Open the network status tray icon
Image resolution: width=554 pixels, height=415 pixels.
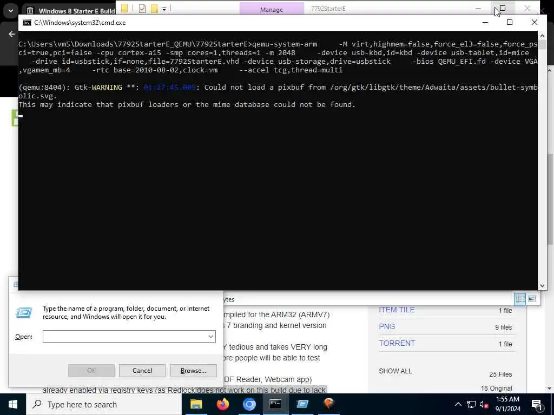click(x=471, y=404)
